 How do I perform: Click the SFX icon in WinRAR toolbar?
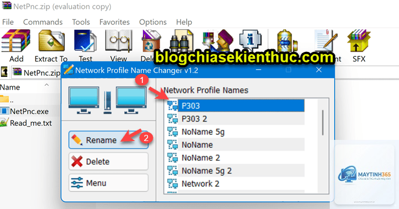click(359, 40)
